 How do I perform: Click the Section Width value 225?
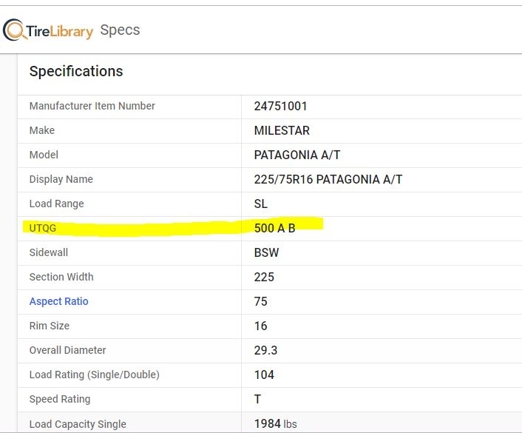264,277
